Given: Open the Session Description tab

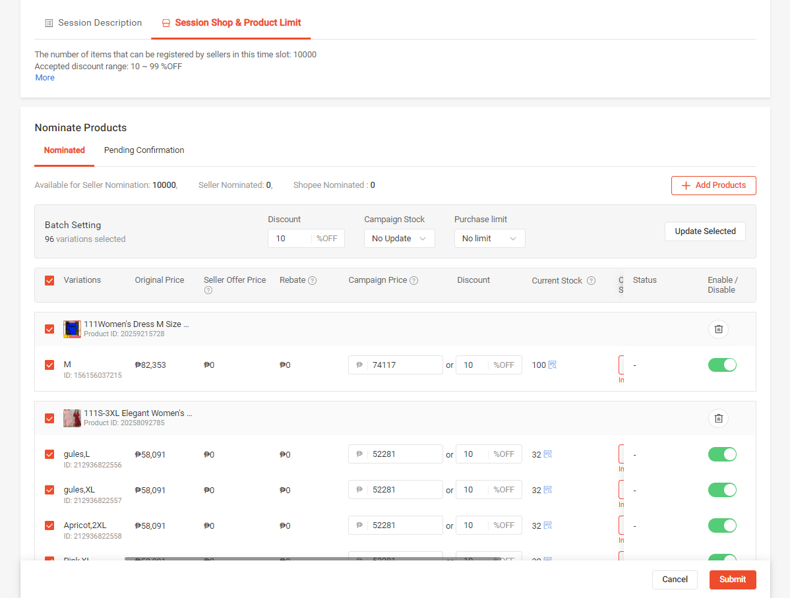Looking at the screenshot, I should tap(93, 23).
